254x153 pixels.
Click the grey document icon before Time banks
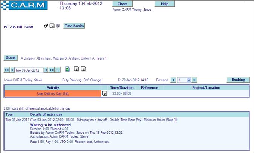click(x=58, y=26)
